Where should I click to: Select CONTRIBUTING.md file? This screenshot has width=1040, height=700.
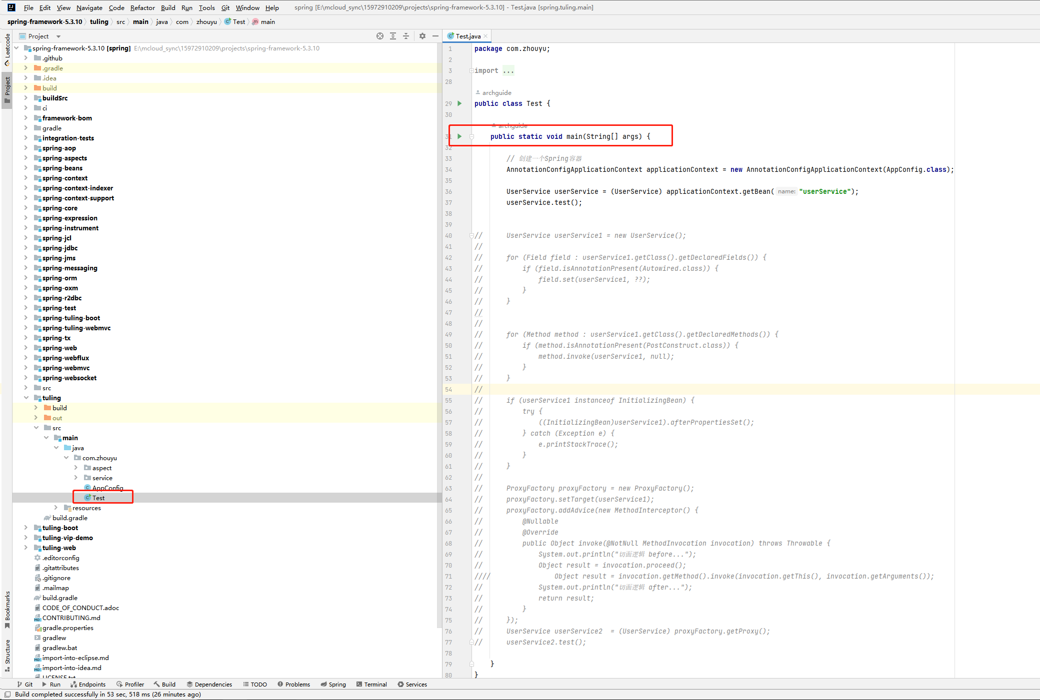pos(71,618)
